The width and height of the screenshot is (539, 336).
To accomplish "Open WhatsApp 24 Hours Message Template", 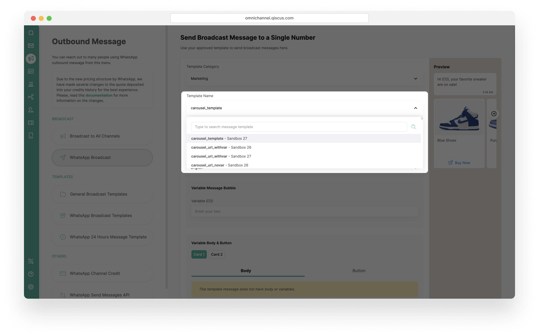I will tap(102, 237).
